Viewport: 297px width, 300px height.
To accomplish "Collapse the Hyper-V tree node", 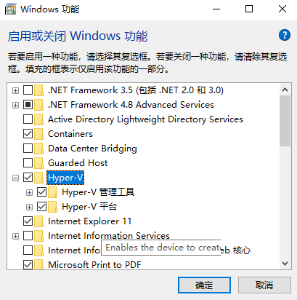I will [15, 178].
